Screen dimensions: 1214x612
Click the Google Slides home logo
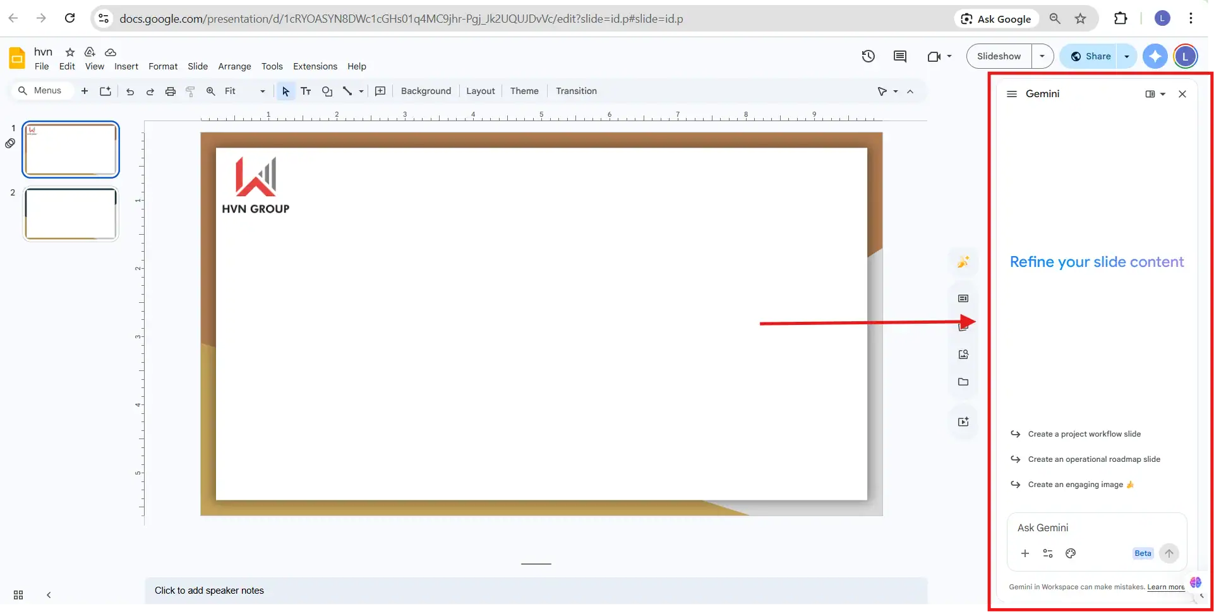(17, 57)
